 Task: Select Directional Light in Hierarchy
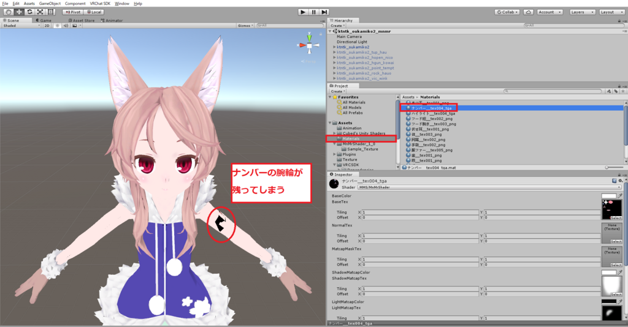click(351, 42)
